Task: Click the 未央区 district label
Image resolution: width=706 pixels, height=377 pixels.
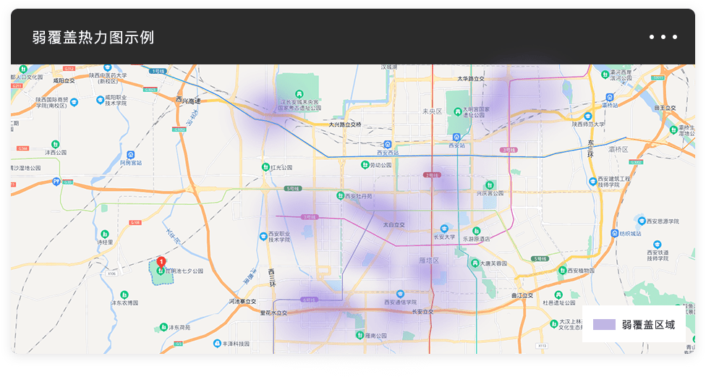Action: point(433,111)
